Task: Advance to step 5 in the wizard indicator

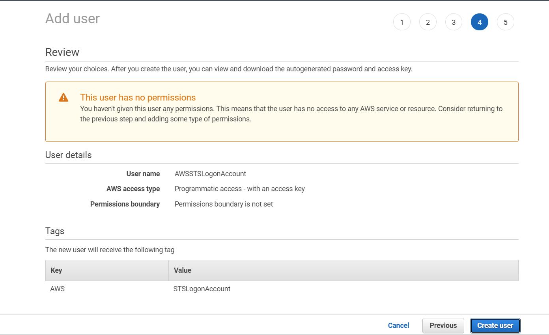Action: point(505,22)
